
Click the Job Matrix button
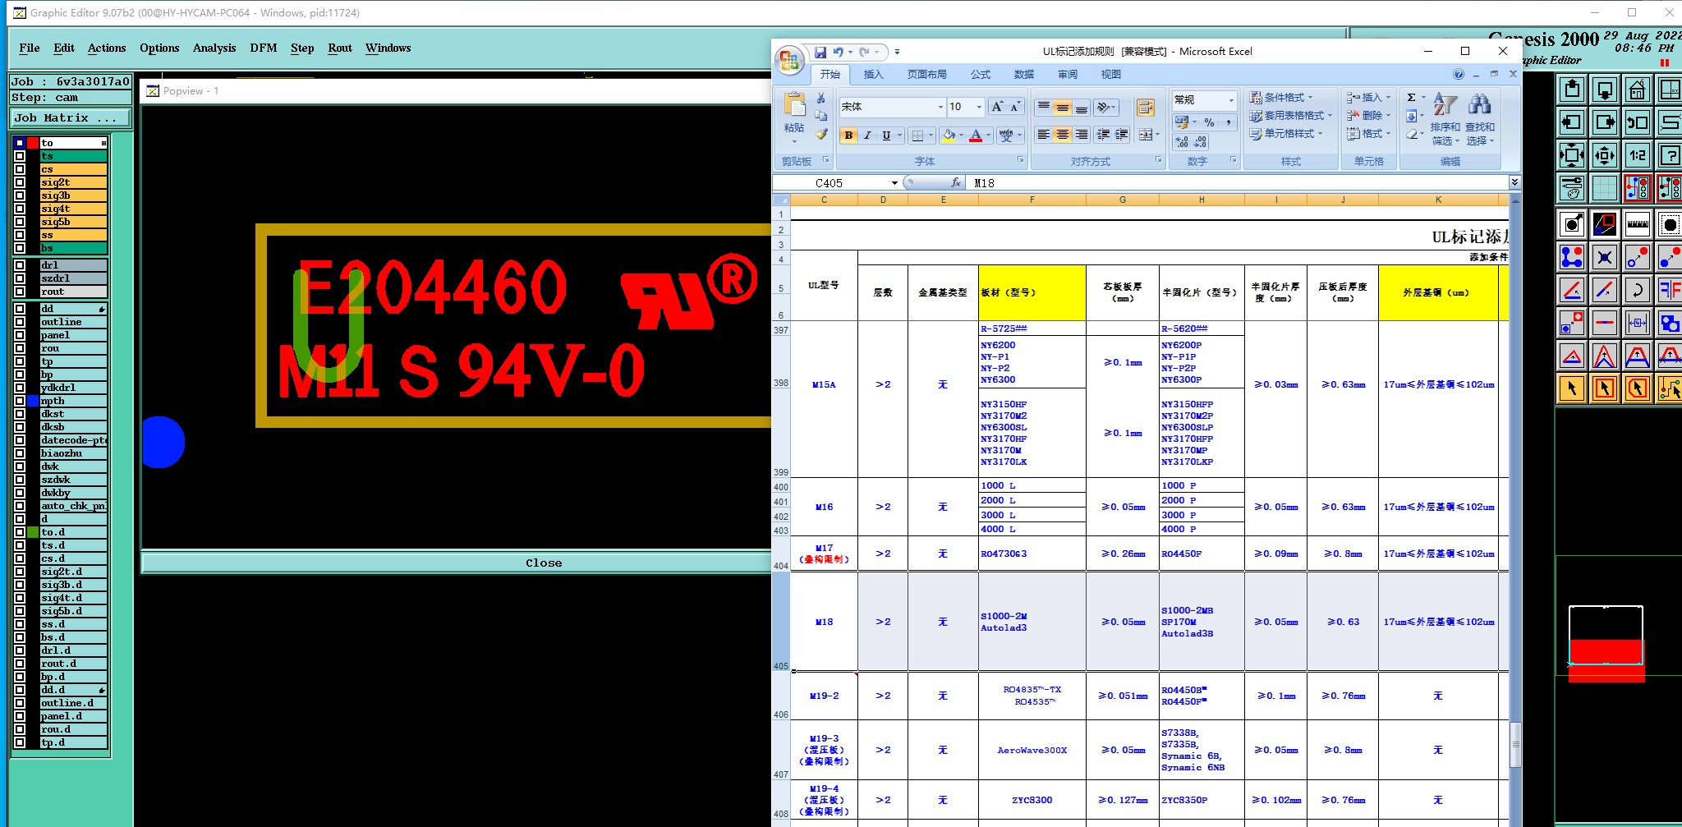(70, 118)
